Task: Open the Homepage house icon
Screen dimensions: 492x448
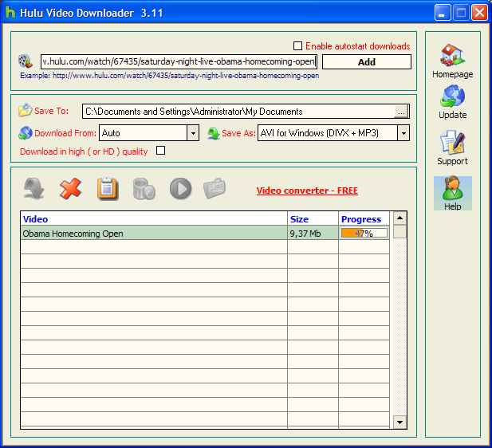Action: [x=452, y=55]
